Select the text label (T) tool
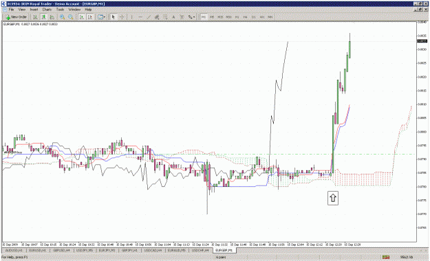This screenshot has width=430, height=261. 182,17
